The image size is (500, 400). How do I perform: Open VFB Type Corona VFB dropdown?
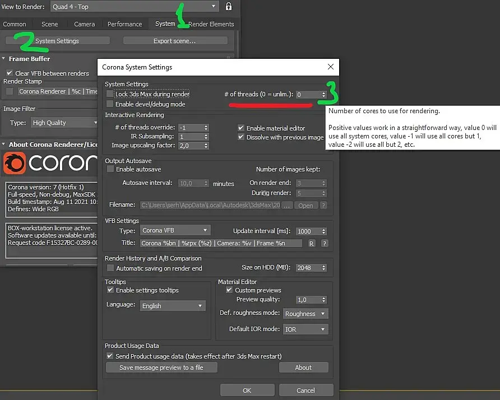point(175,230)
